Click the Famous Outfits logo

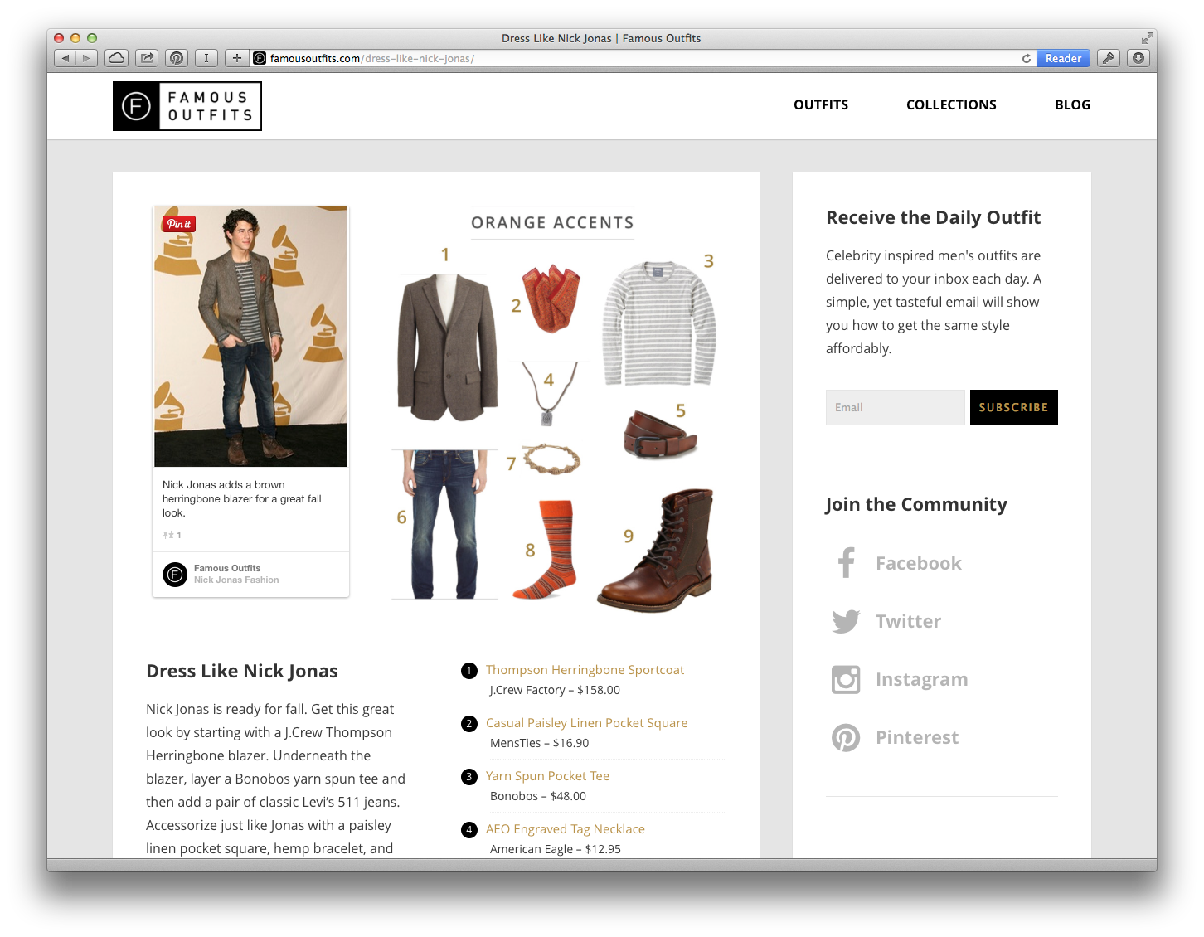187,106
